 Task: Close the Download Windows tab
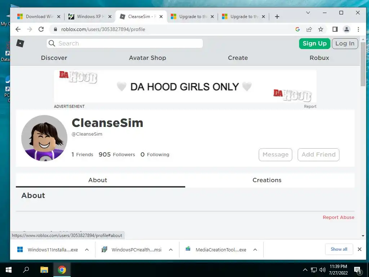point(59,17)
